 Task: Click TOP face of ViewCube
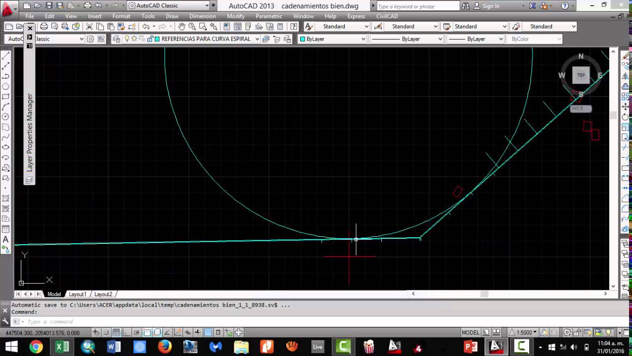point(581,75)
